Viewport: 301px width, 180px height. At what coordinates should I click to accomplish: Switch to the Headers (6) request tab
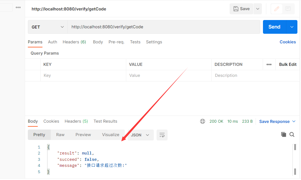pos(74,42)
